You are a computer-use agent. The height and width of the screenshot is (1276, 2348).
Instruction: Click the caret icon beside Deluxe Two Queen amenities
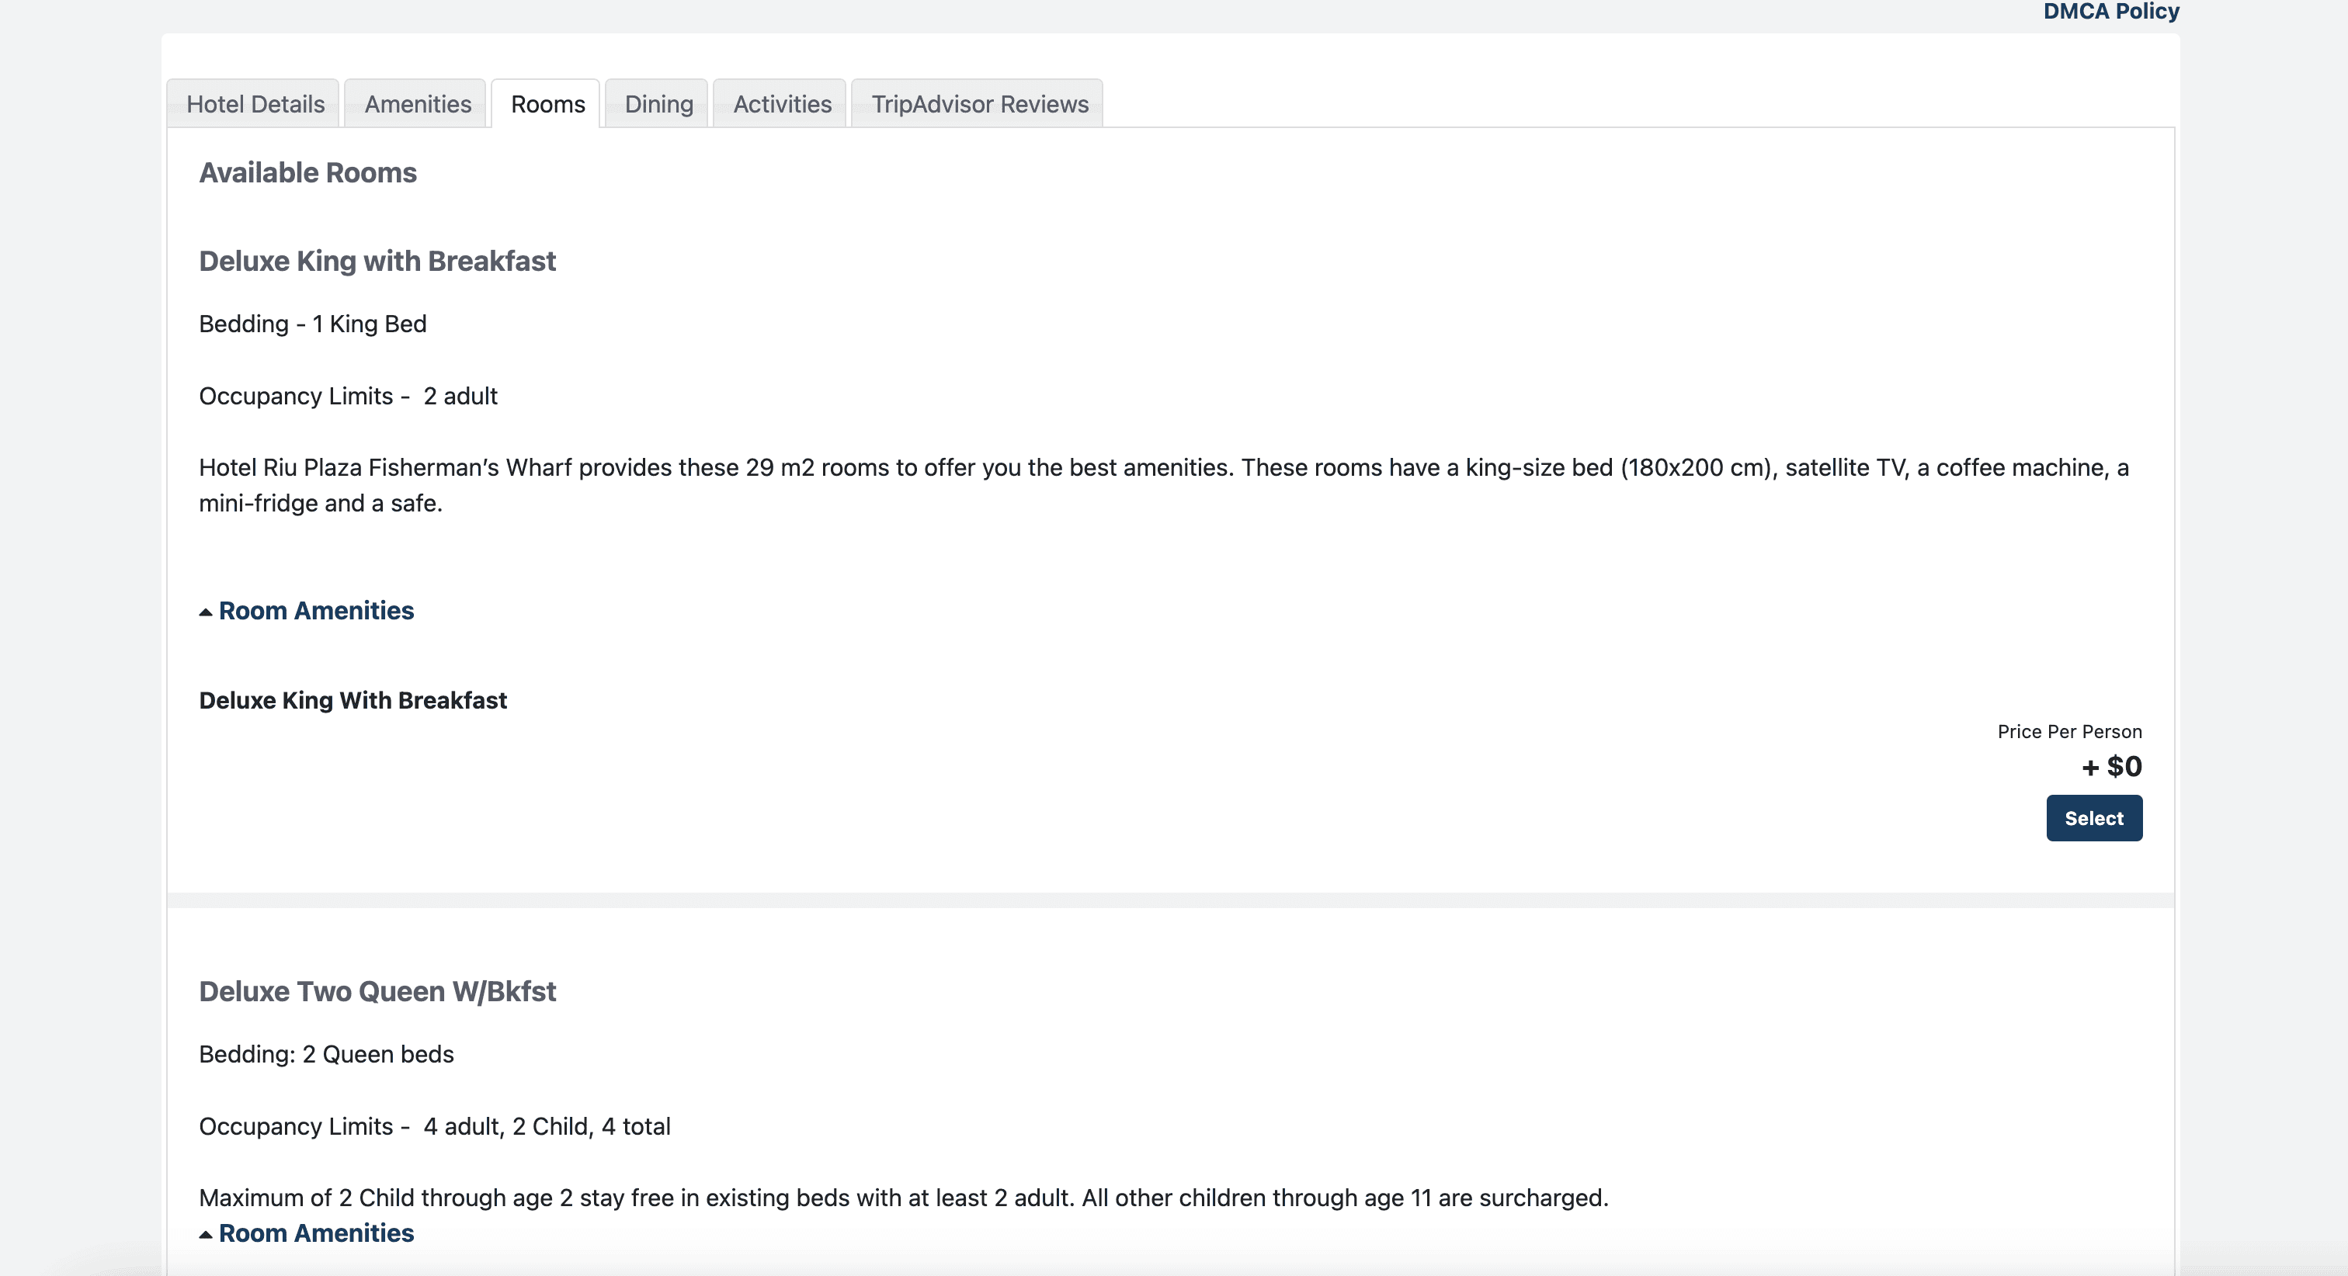206,1234
